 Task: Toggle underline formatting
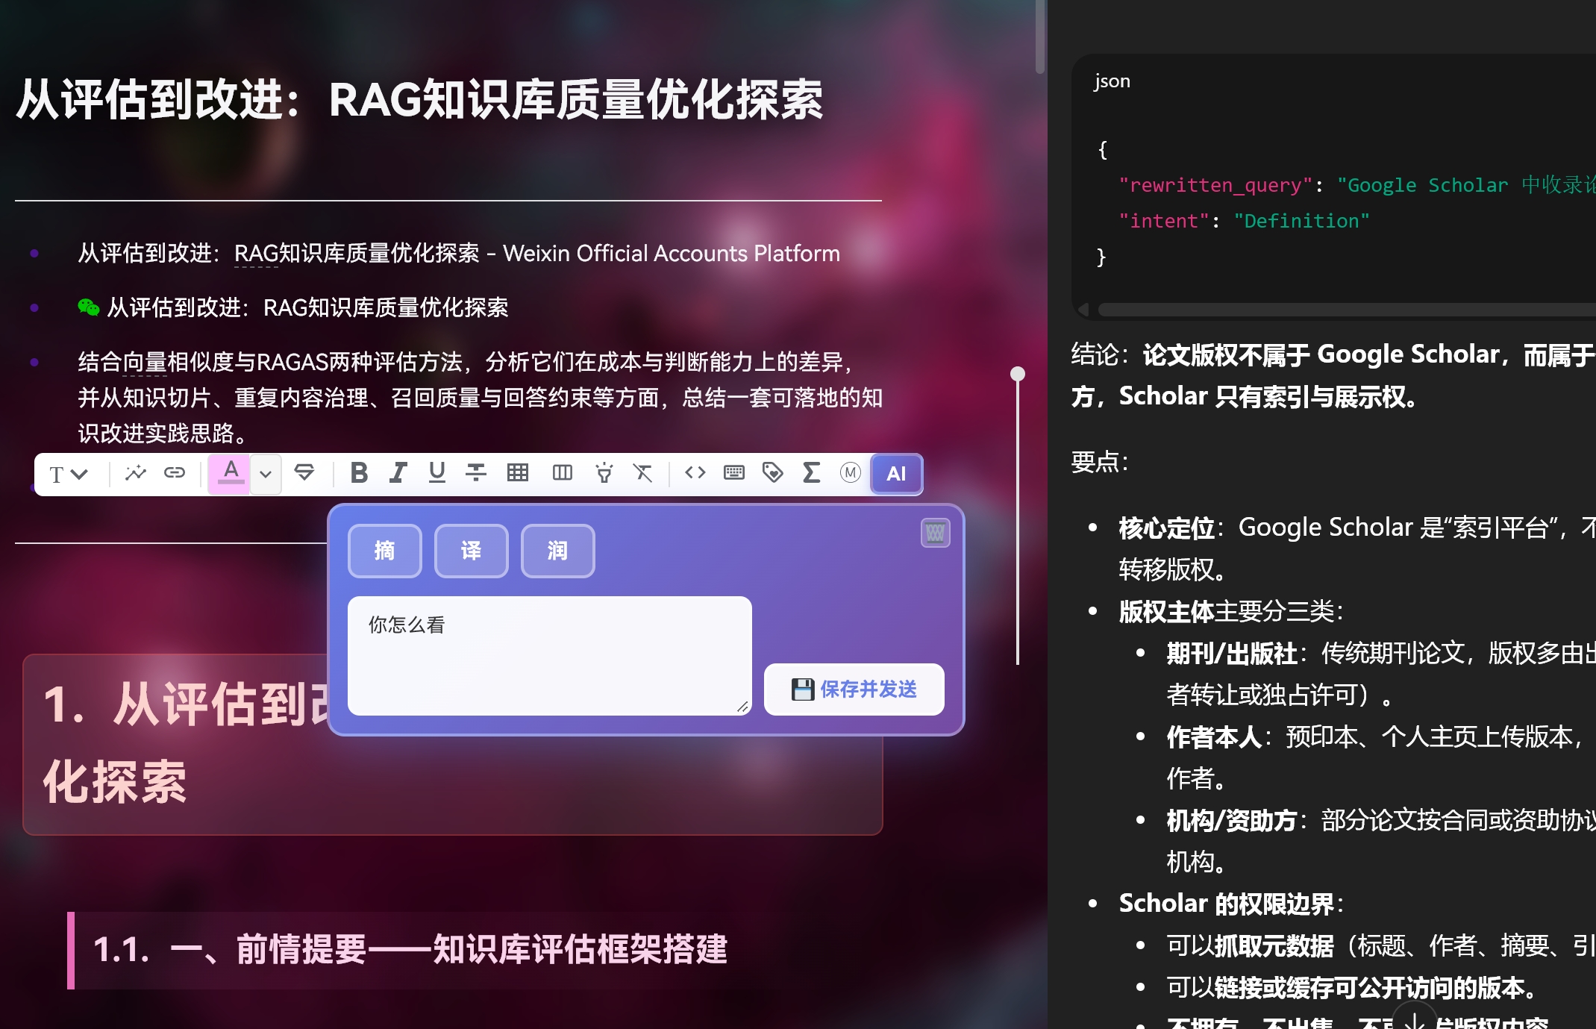point(437,473)
